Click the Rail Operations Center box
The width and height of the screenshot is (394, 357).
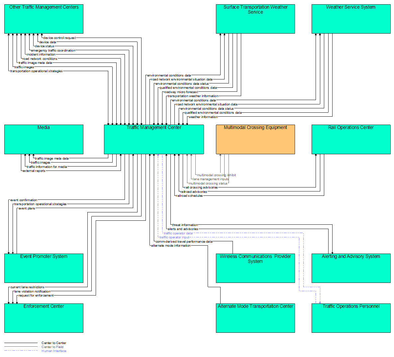(x=351, y=140)
